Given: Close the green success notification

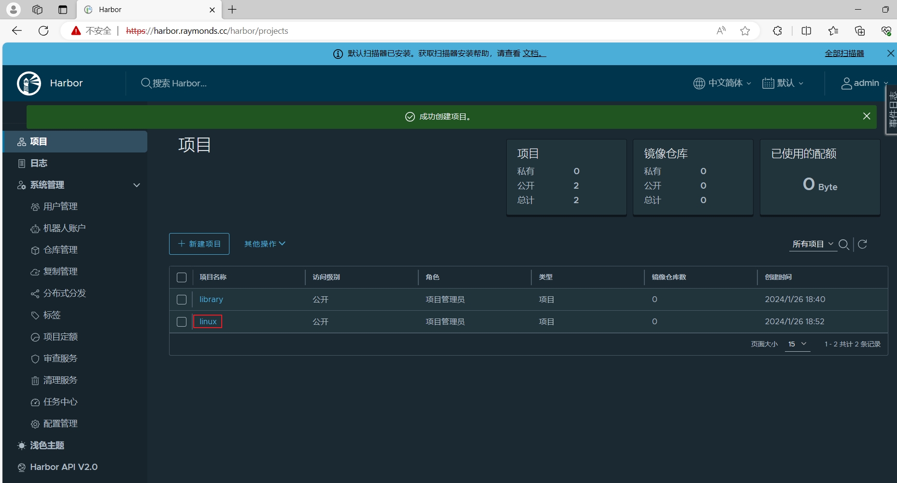Looking at the screenshot, I should (867, 116).
